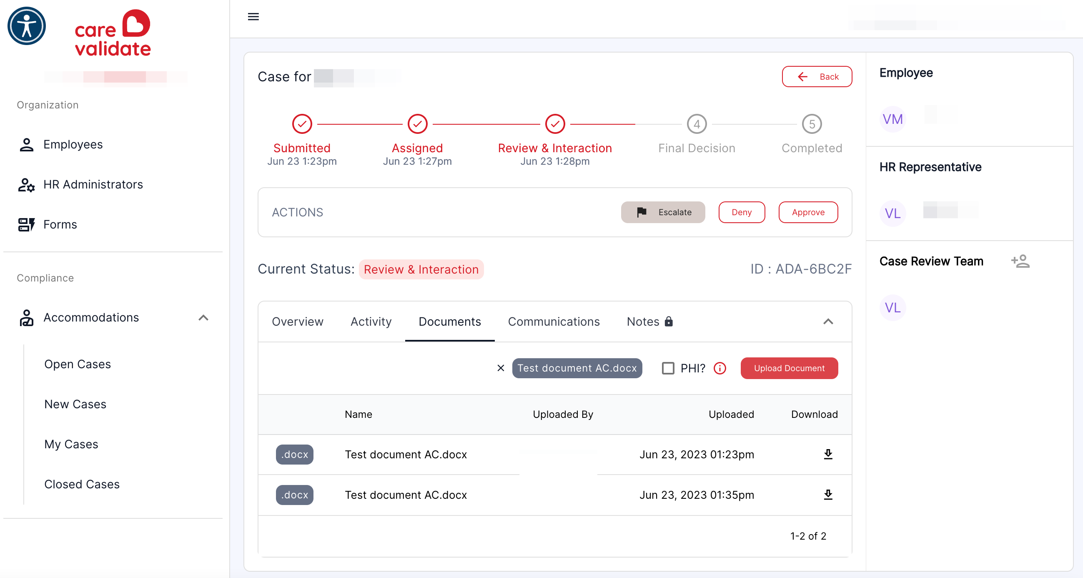The image size is (1083, 578).
Task: Click the Review & Interaction step icon
Action: click(x=555, y=124)
